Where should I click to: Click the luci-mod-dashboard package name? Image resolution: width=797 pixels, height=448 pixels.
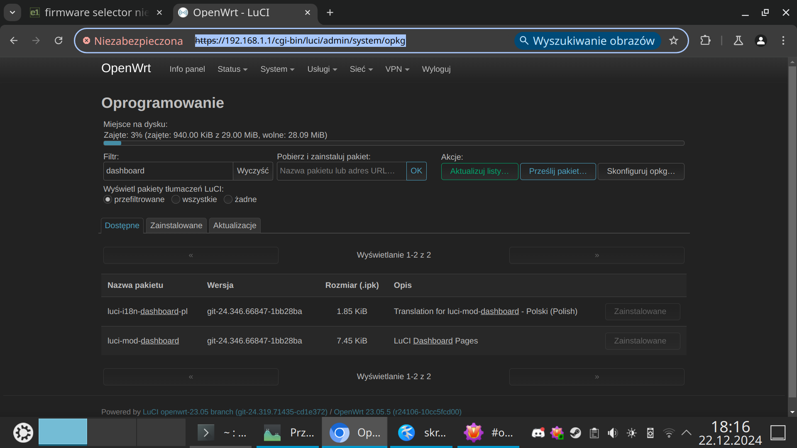click(143, 341)
